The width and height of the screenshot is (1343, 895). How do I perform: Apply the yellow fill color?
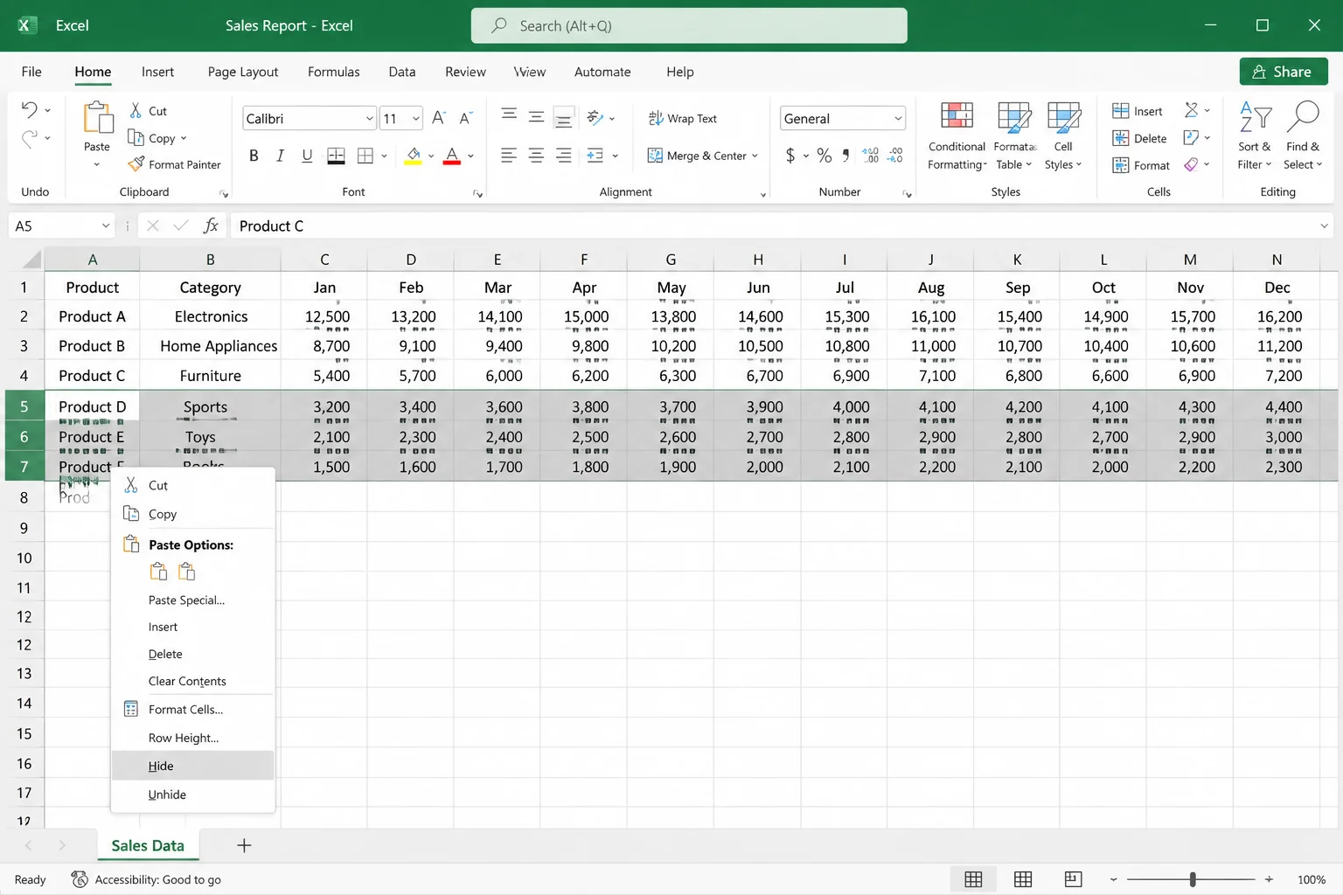pos(414,156)
